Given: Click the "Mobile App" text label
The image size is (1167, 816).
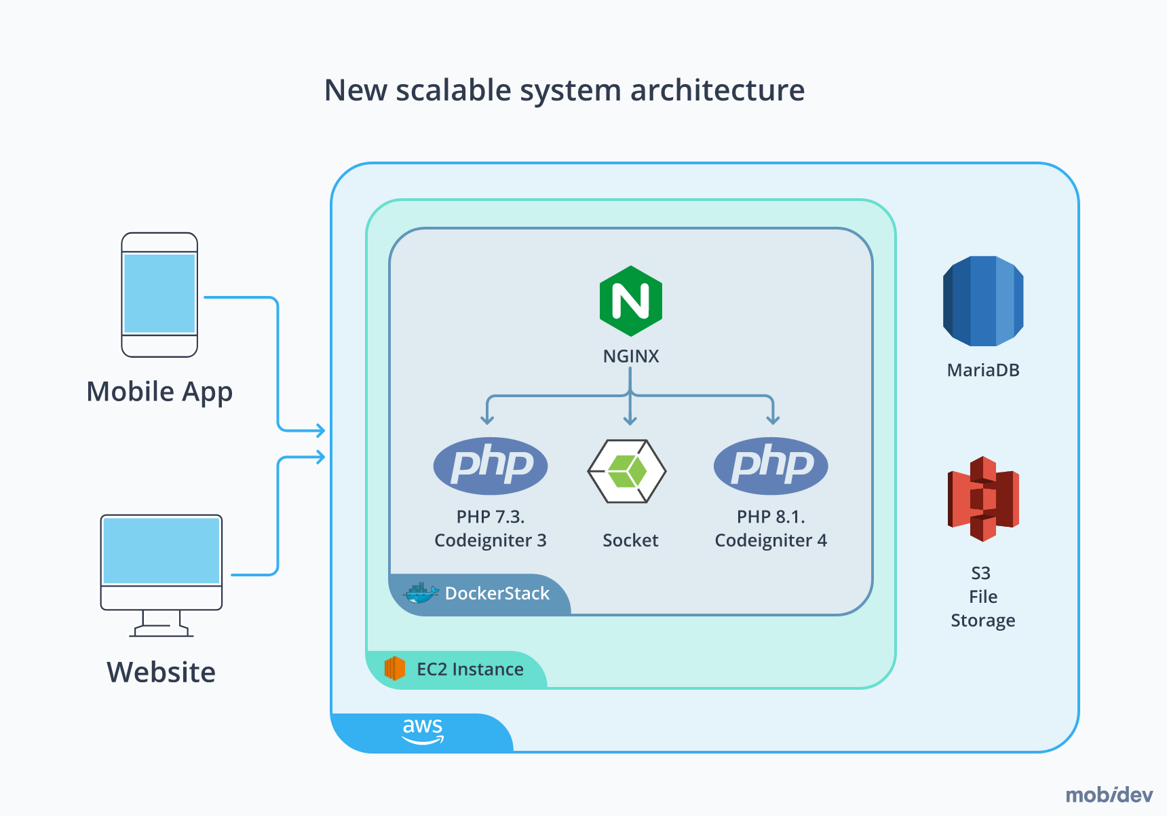Looking at the screenshot, I should coord(159,392).
